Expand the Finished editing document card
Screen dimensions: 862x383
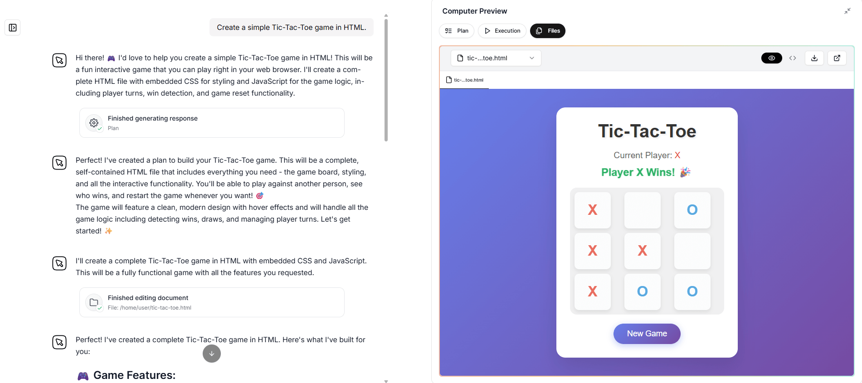(x=212, y=302)
